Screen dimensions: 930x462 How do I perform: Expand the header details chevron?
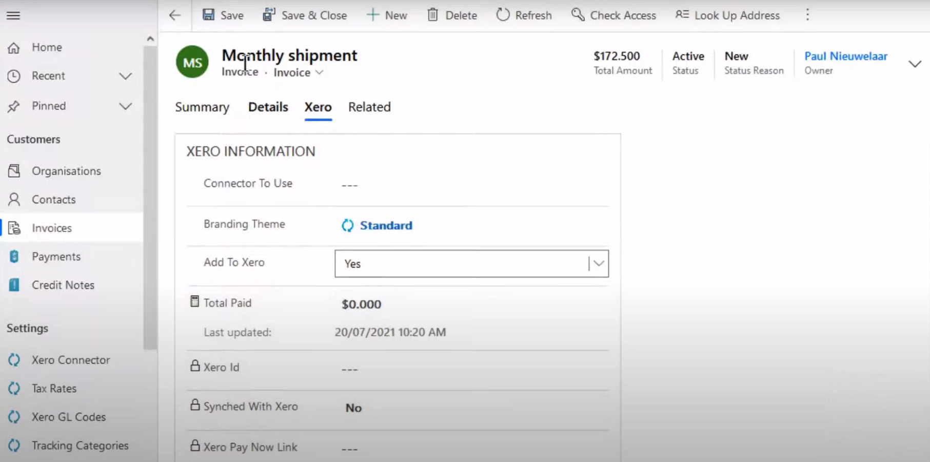pos(915,64)
